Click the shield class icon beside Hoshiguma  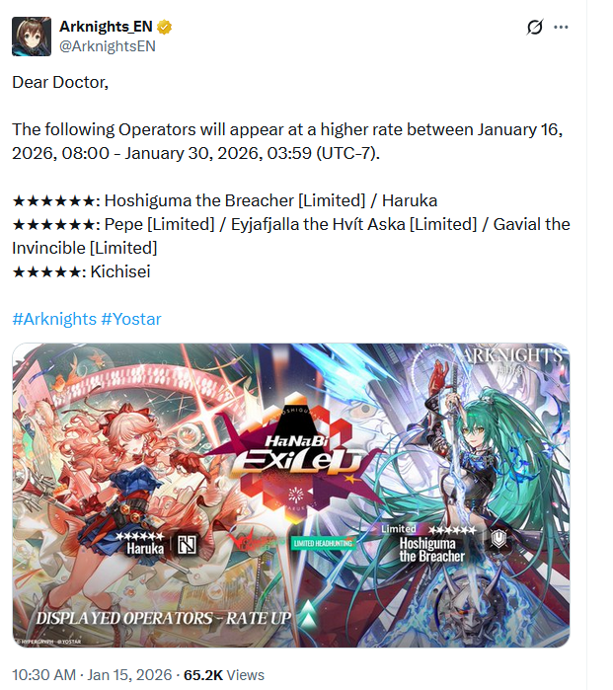[x=498, y=538]
